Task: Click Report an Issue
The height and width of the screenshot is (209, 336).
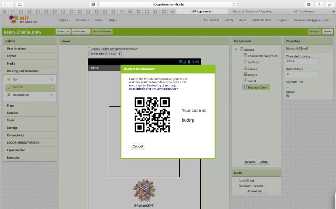Action: pyautogui.click(x=261, y=20)
